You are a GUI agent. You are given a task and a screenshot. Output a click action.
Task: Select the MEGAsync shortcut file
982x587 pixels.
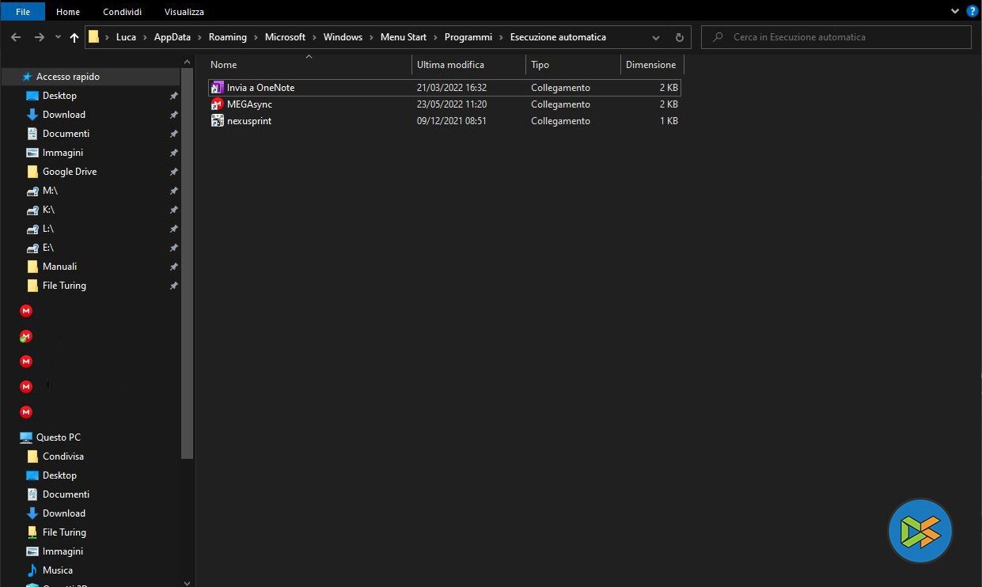tap(249, 104)
